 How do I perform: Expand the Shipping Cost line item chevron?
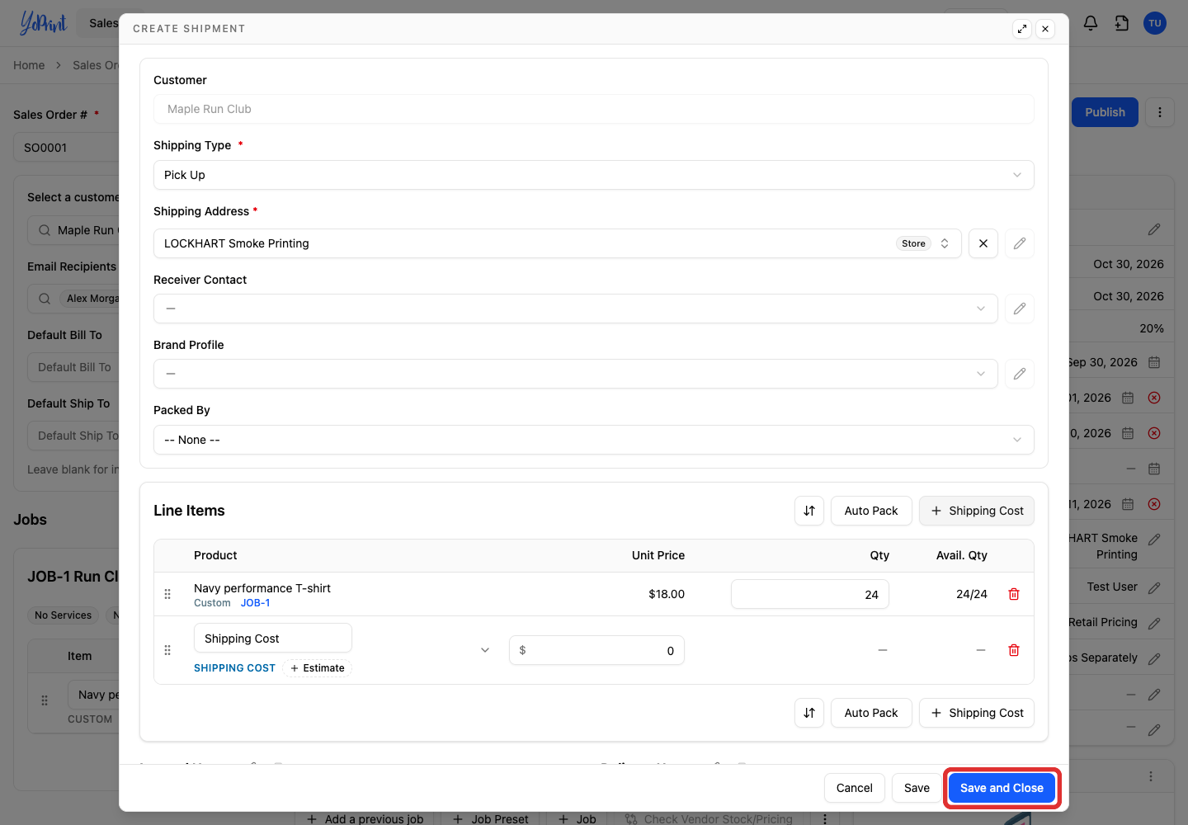pyautogui.click(x=485, y=650)
